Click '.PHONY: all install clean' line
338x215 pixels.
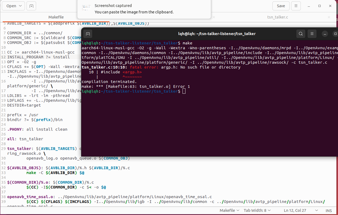pos(37,129)
